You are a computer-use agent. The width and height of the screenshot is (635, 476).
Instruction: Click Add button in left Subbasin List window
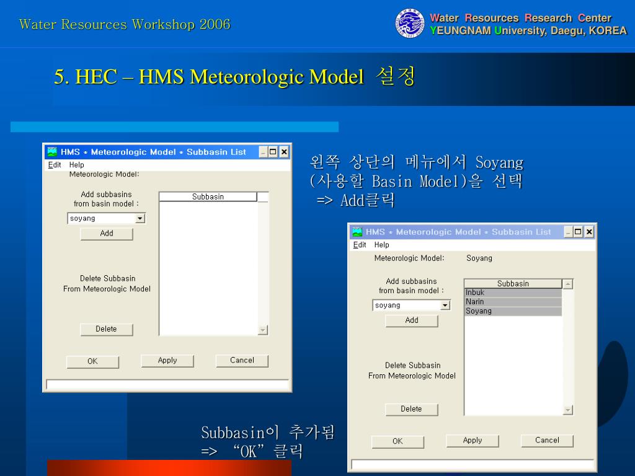pos(107,234)
